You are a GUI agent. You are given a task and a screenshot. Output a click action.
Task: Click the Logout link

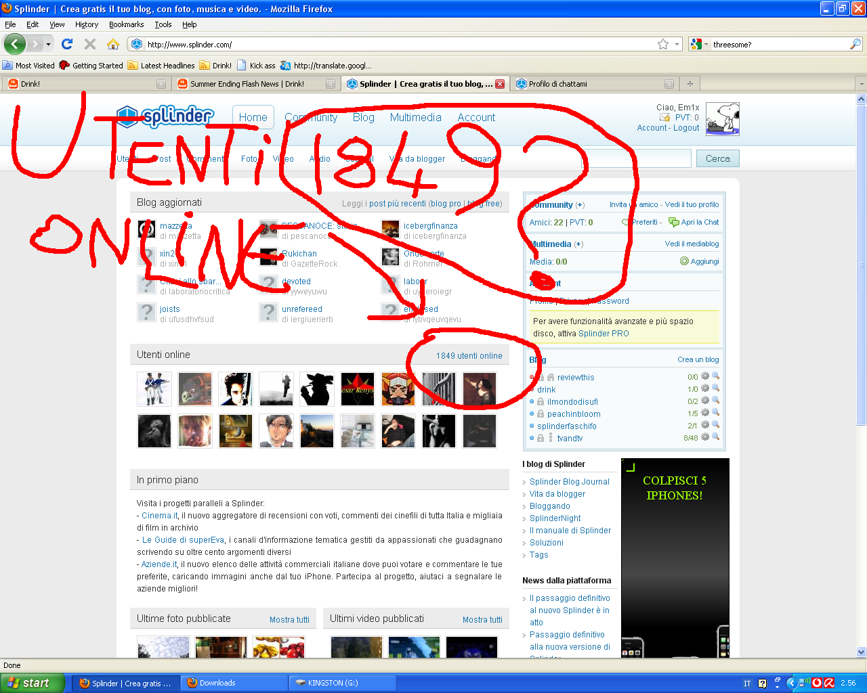[x=686, y=128]
